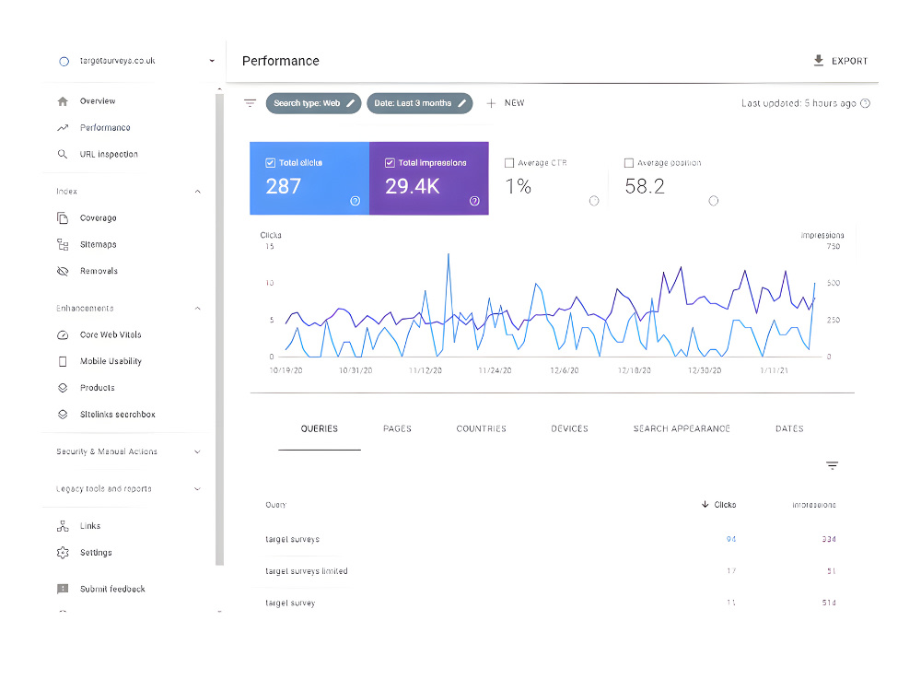
Task: Switch to the QUERIES tab
Action: 320,429
